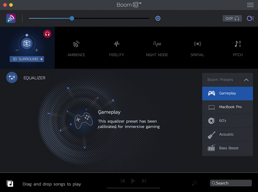Enable the Spatial effect icon

pos(197,44)
